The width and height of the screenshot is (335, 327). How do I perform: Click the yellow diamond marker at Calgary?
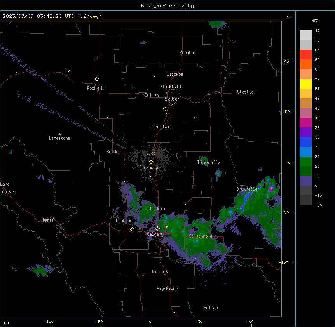click(x=157, y=229)
